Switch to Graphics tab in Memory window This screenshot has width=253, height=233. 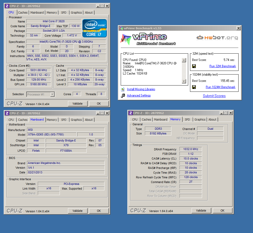pyautogui.click(x=200, y=120)
